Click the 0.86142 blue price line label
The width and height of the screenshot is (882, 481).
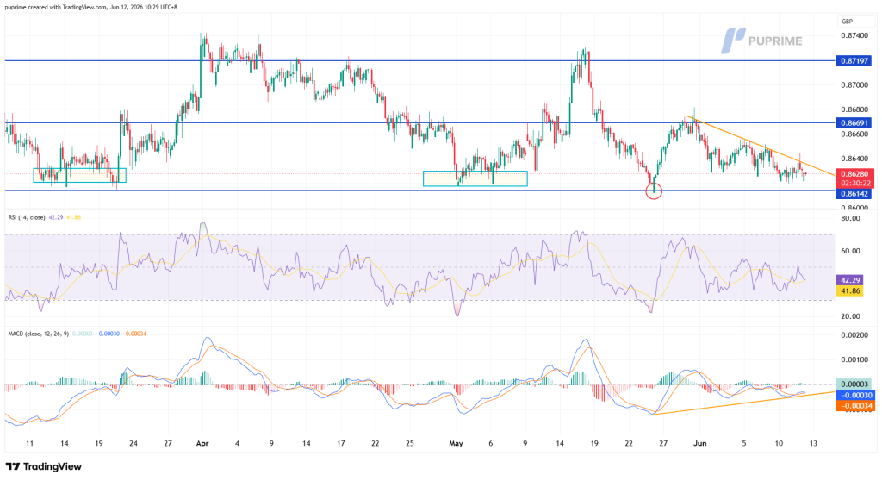coord(854,194)
